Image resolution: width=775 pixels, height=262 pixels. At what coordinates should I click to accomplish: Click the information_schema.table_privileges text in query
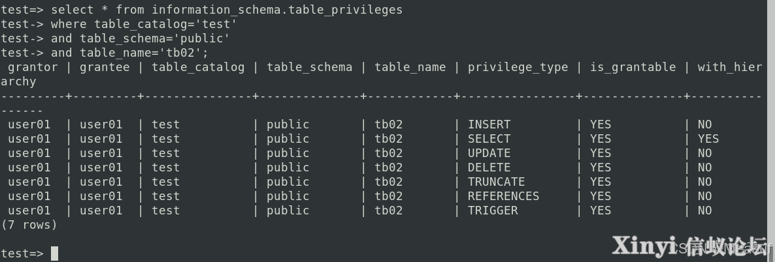(x=277, y=10)
